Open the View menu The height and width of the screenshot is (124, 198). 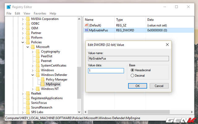point(27,13)
